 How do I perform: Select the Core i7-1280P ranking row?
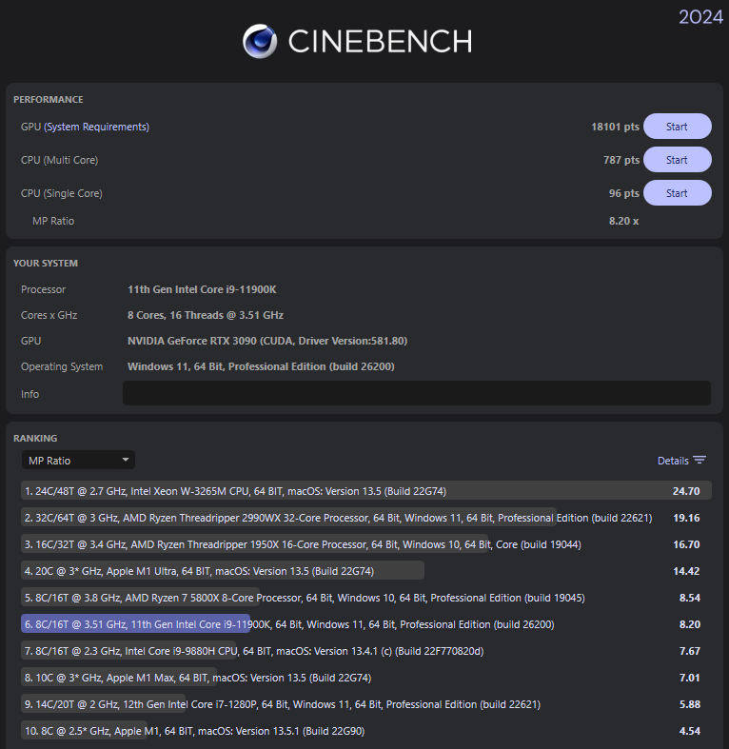pyautogui.click(x=366, y=704)
